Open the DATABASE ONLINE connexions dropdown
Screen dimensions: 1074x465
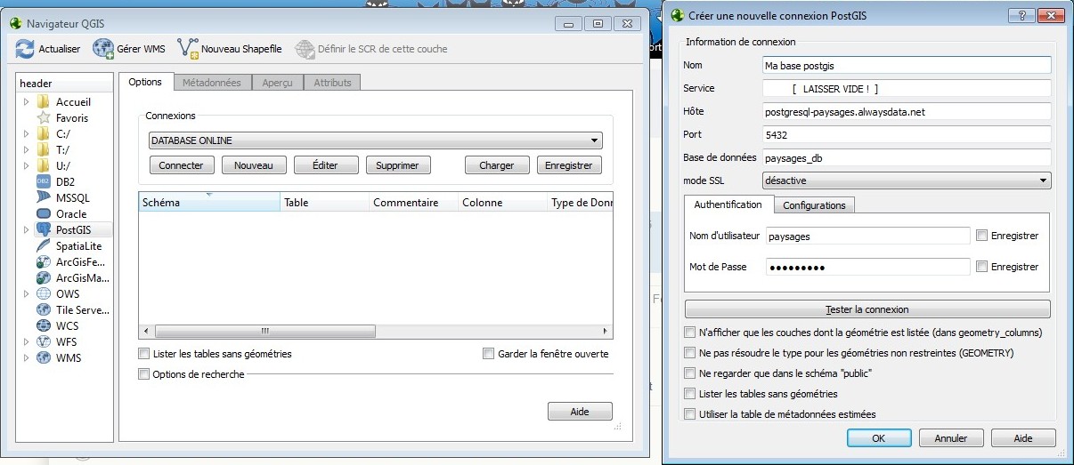[x=375, y=140]
